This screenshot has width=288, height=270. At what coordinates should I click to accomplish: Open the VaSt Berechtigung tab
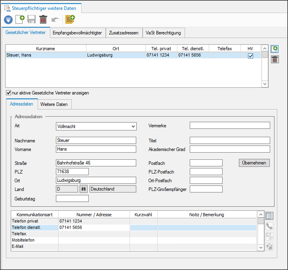click(x=163, y=33)
